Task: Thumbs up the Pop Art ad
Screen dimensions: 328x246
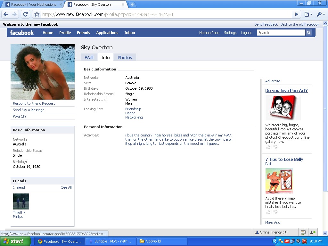Action: tap(268, 147)
